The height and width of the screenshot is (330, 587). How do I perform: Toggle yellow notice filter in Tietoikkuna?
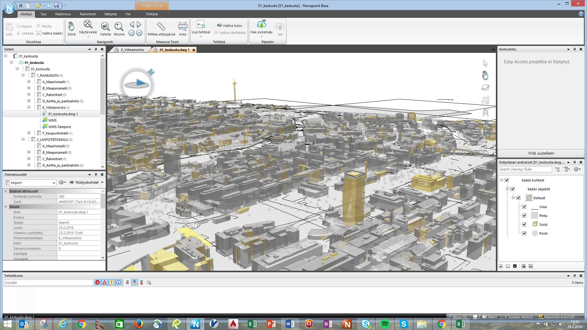point(112,283)
